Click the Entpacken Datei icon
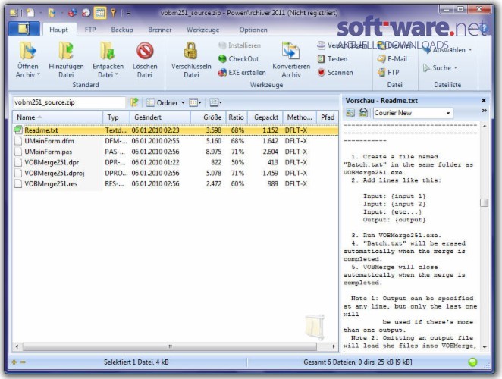 coord(108,50)
